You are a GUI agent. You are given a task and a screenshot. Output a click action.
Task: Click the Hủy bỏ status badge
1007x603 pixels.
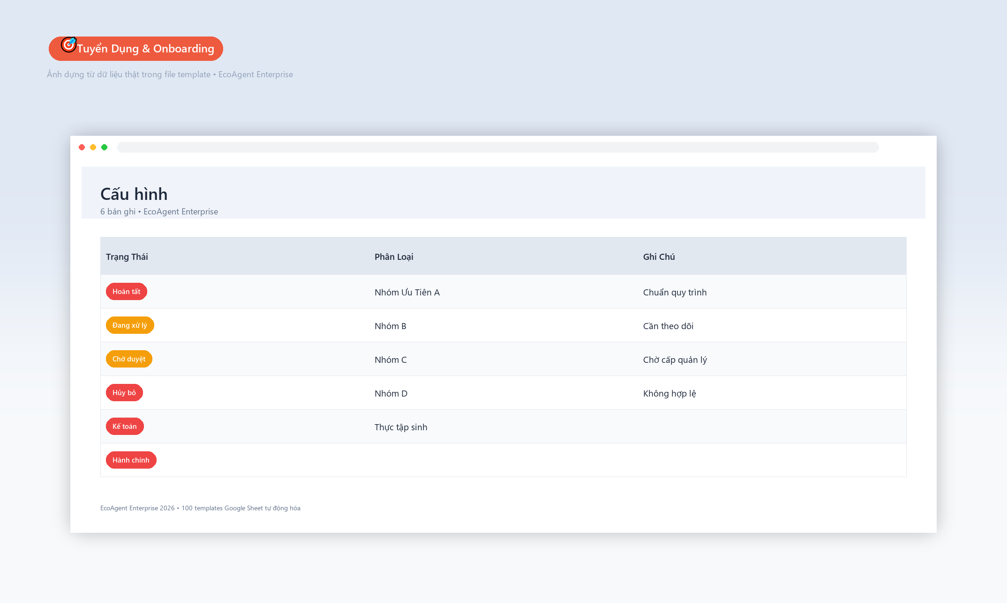(124, 393)
